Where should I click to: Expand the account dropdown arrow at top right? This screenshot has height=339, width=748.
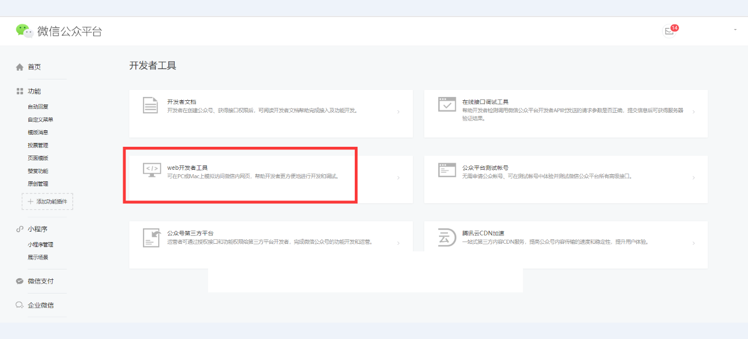click(x=735, y=30)
